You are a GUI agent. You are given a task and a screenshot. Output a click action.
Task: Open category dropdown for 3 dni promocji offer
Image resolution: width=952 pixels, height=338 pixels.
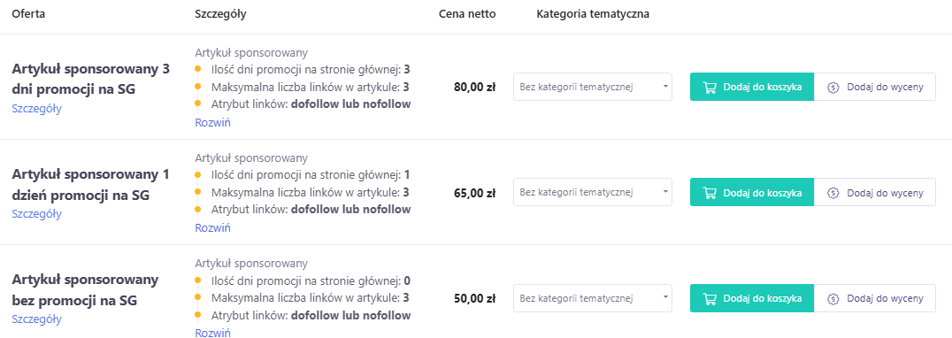pyautogui.click(x=593, y=88)
